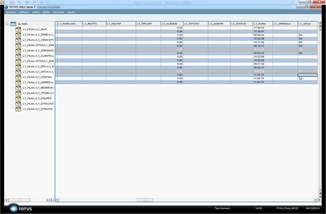Click grid vertical scroll up arrow
Screen dimensions: 326x214
[320, 30]
